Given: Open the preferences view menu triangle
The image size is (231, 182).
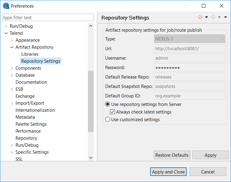Looking at the screenshot, I should pos(226,17).
